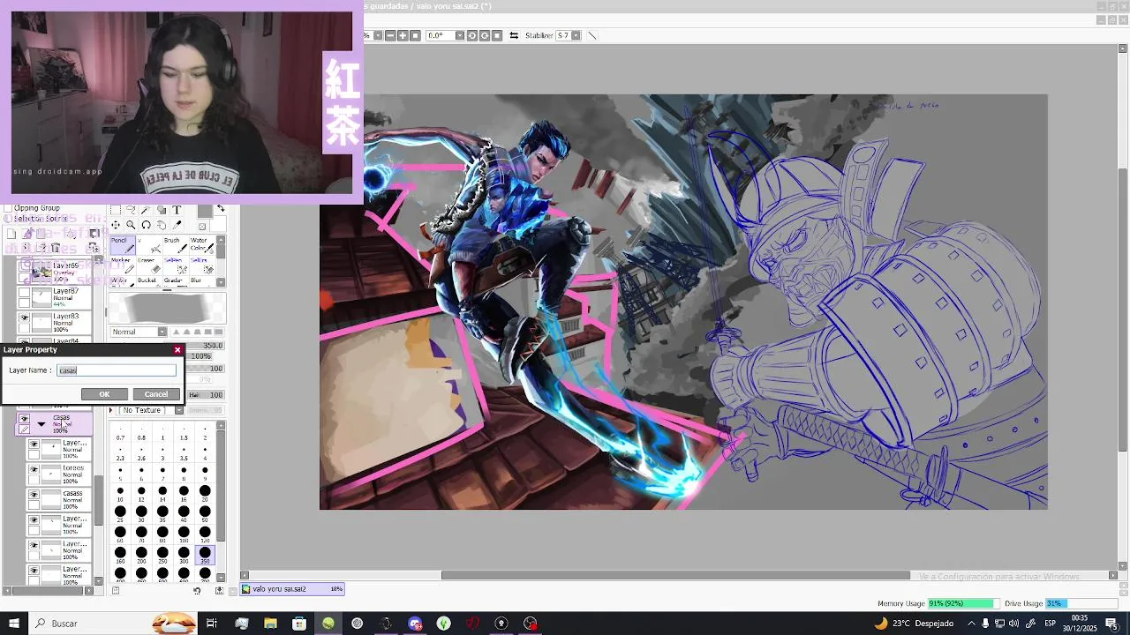
Task: Open the zoom percentage dropdown
Action: (378, 35)
